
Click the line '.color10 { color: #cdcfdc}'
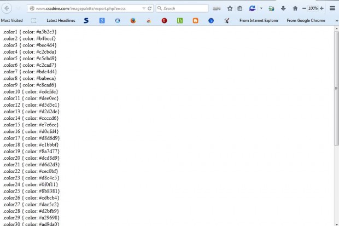click(30, 91)
